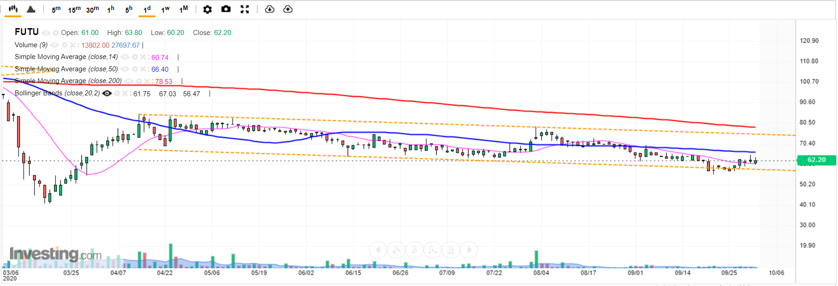The image size is (838, 286).
Task: Click the 04/22 date axis label
Action: pyautogui.click(x=165, y=273)
